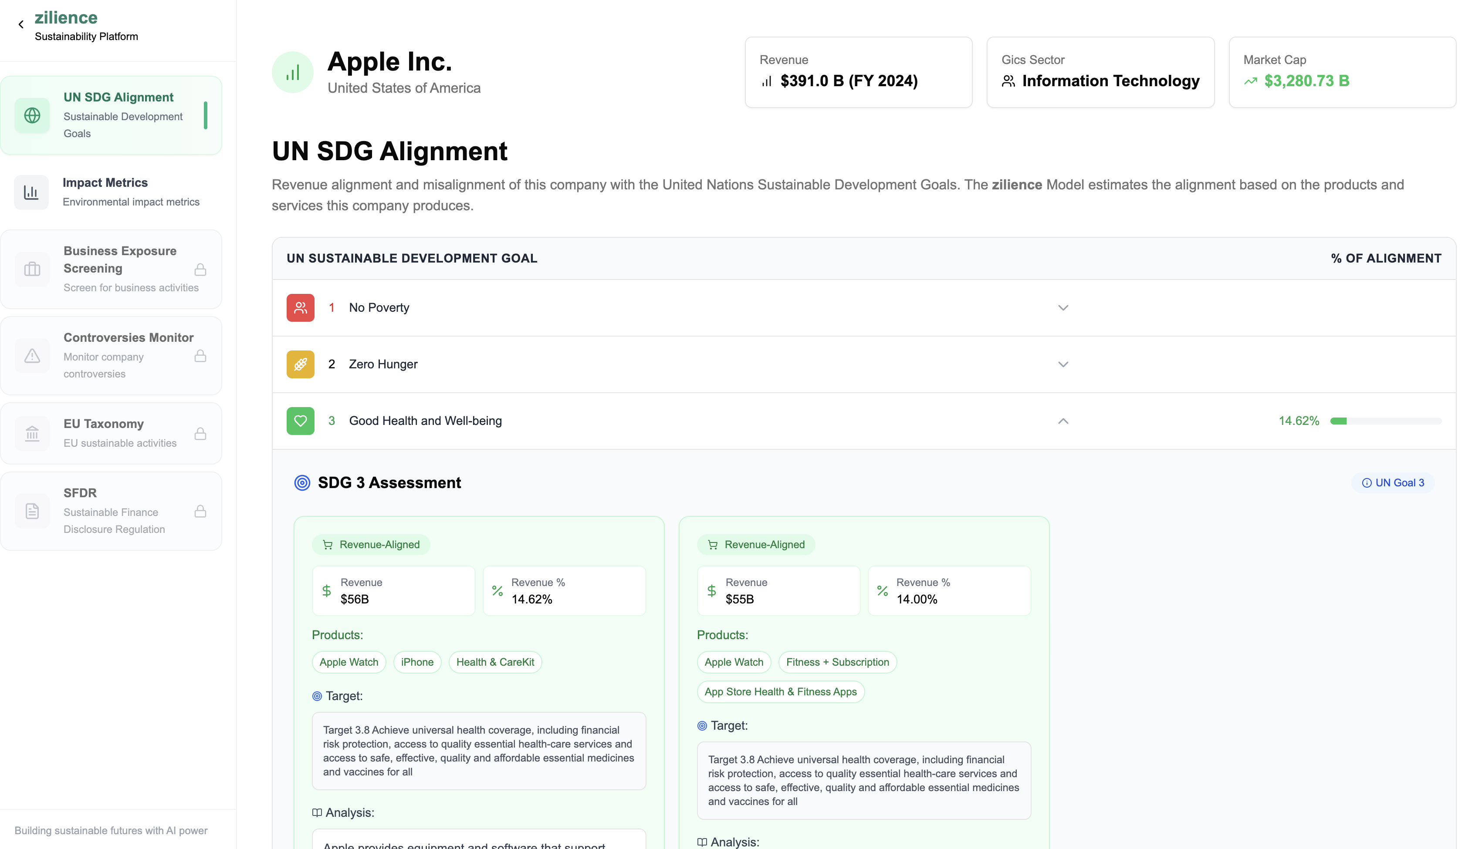Click the lock icon on Controversies Monitor
1482x849 pixels.
[x=200, y=356]
